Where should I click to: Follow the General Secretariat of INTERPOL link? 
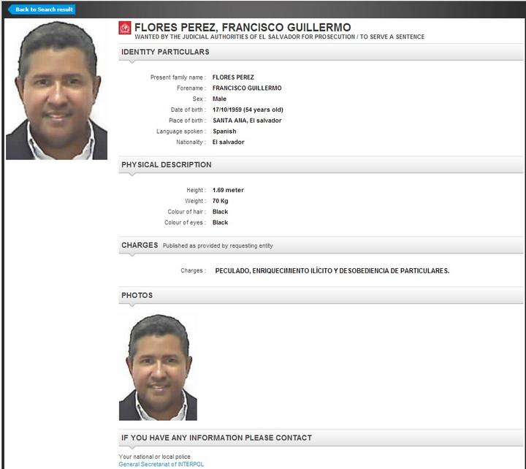coord(161,464)
